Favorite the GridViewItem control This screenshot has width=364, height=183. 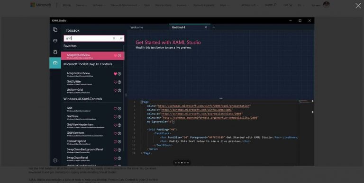[x=115, y=133]
